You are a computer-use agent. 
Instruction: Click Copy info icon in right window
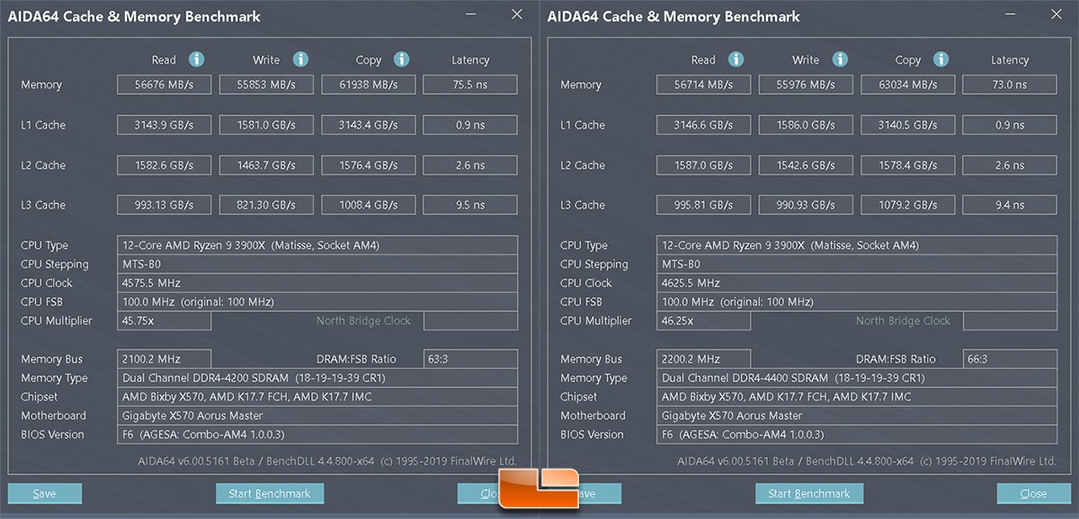[941, 59]
